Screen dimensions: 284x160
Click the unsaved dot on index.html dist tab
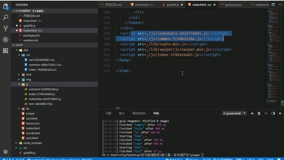[x=214, y=5]
